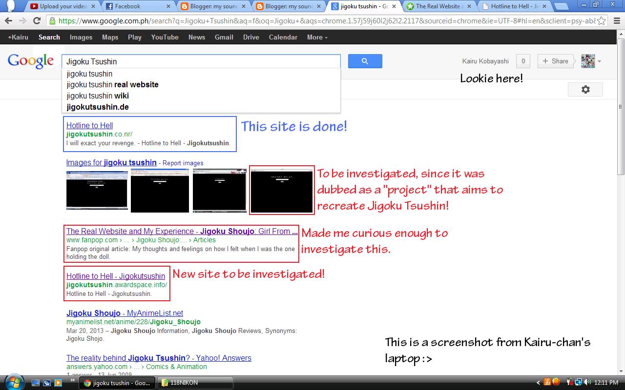Open the account dropdown arrow beside avatar
Image resolution: width=625 pixels, height=390 pixels.
pos(599,61)
